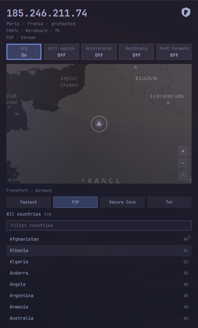Viewport: 198px width, 328px height.
Task: Select Algeria from the country list
Action: click(99, 262)
